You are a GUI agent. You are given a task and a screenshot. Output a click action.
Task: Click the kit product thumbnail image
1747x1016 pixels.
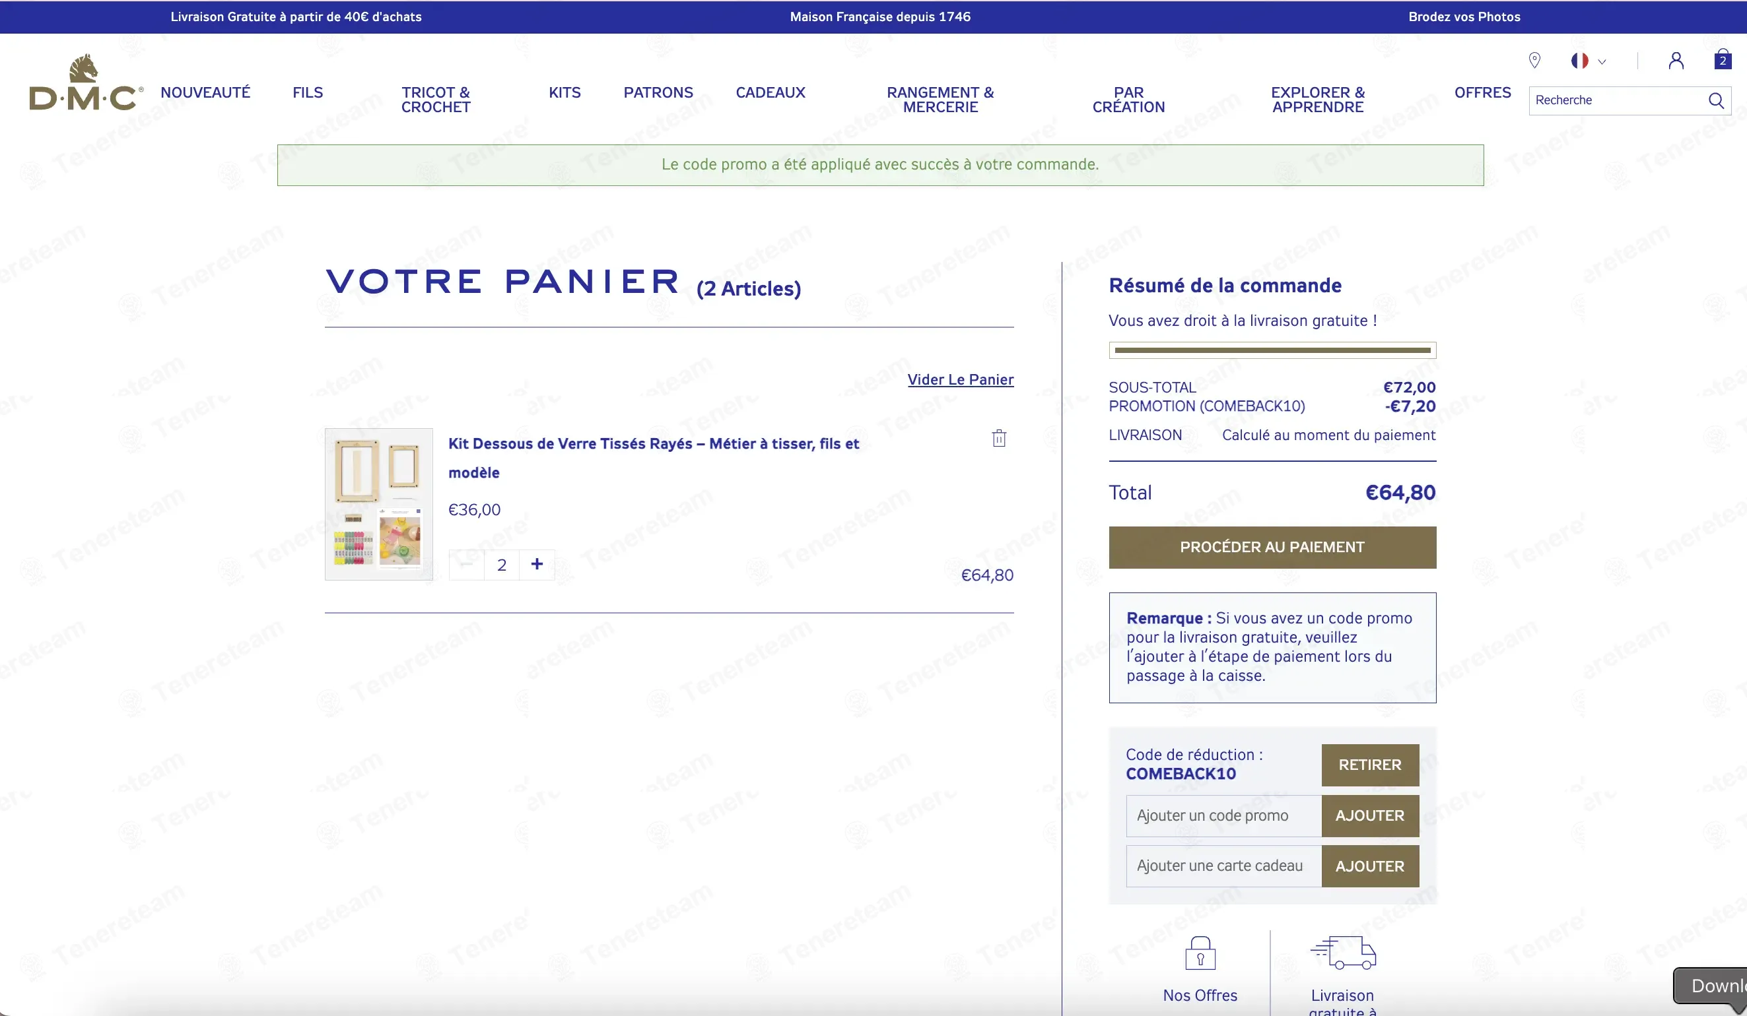[x=378, y=504]
